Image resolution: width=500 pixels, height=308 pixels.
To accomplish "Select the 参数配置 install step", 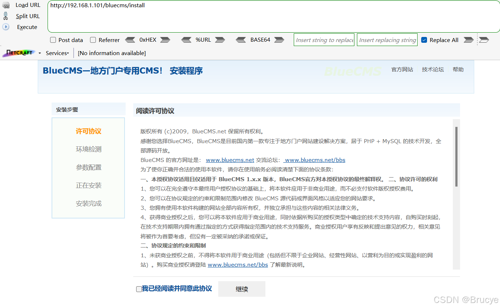I will pyautogui.click(x=89, y=167).
